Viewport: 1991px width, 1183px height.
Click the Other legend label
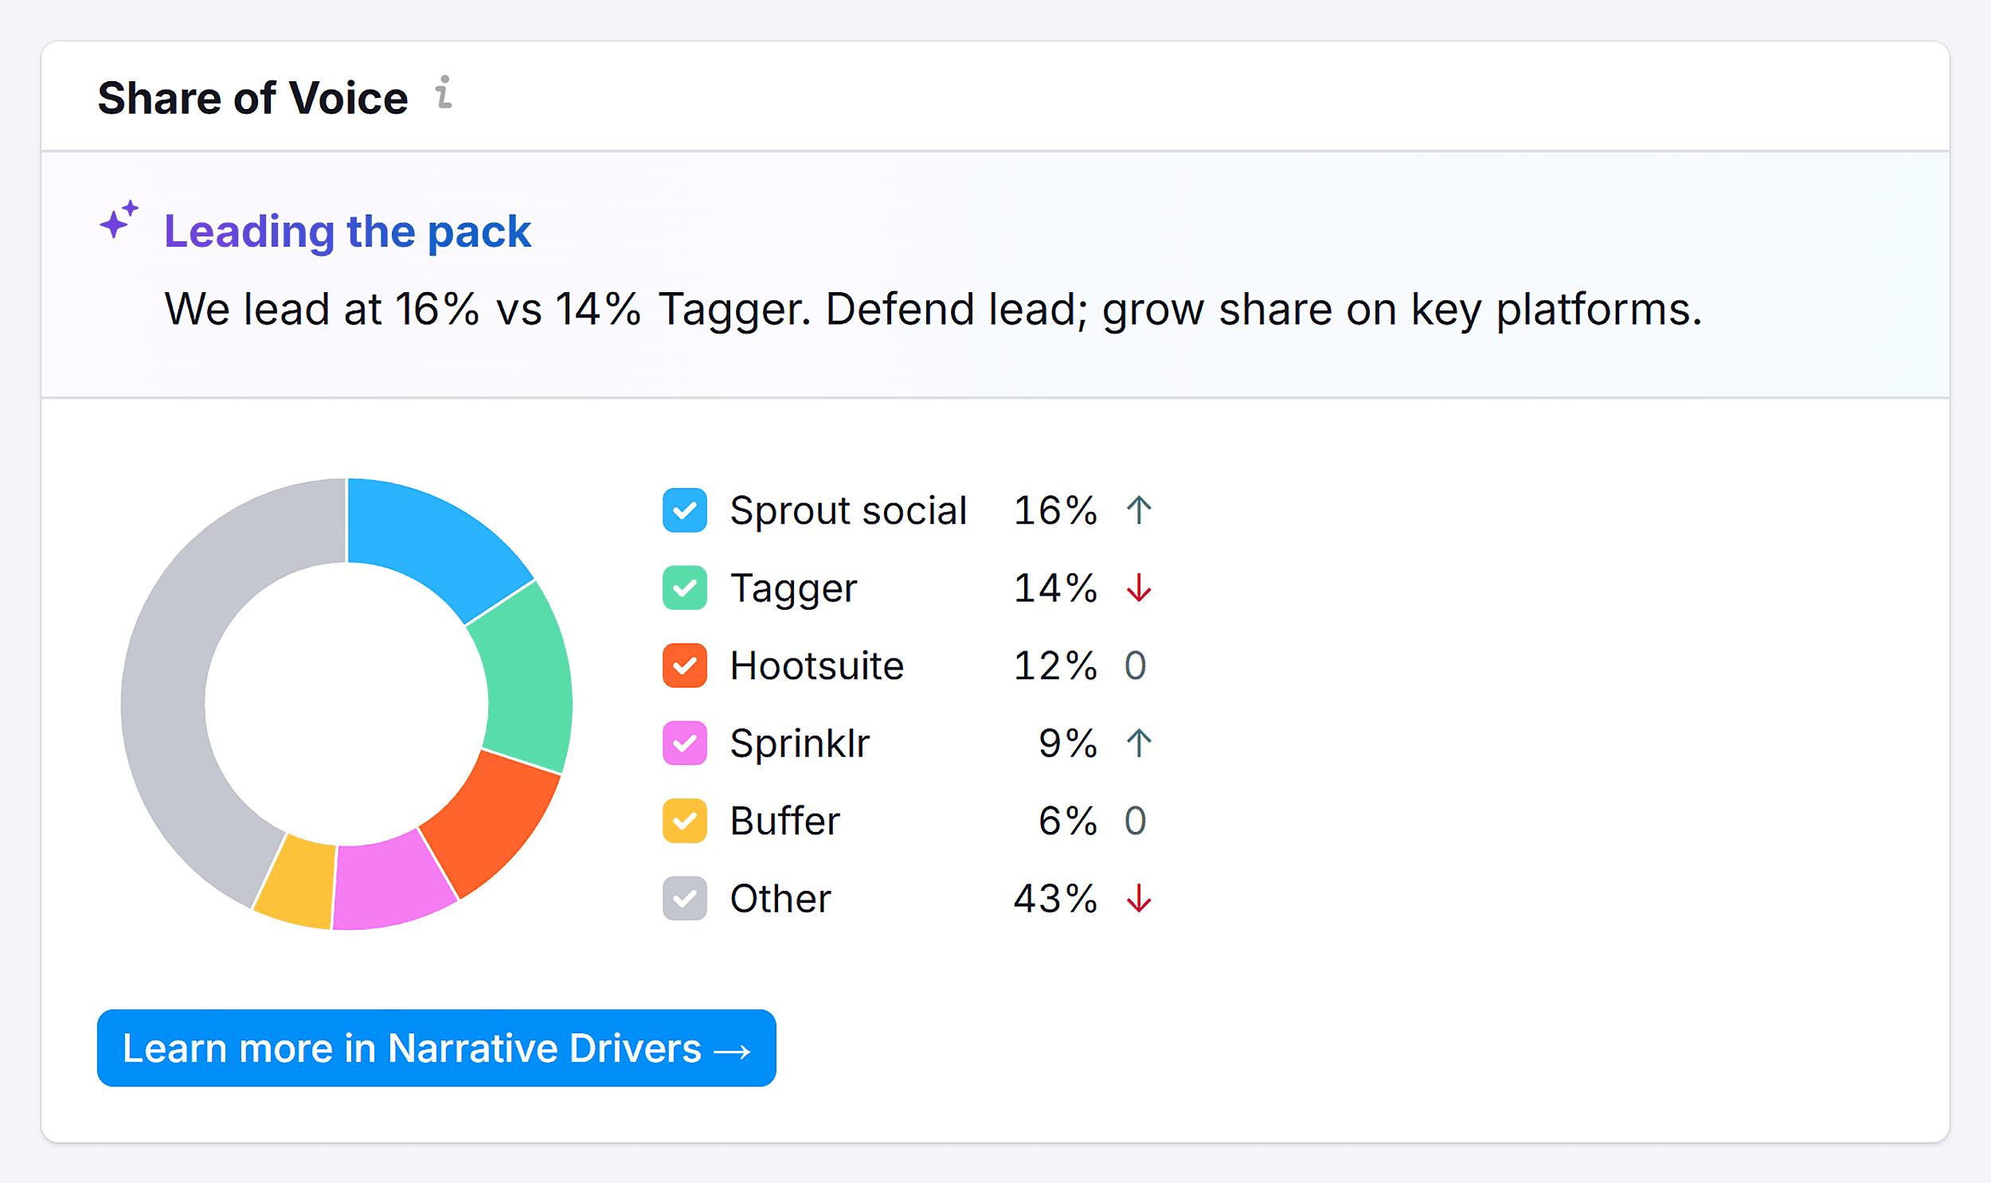tap(780, 899)
